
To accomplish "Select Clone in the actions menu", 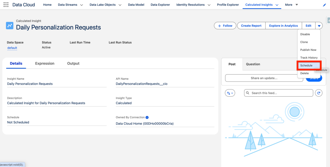I will click(304, 42).
